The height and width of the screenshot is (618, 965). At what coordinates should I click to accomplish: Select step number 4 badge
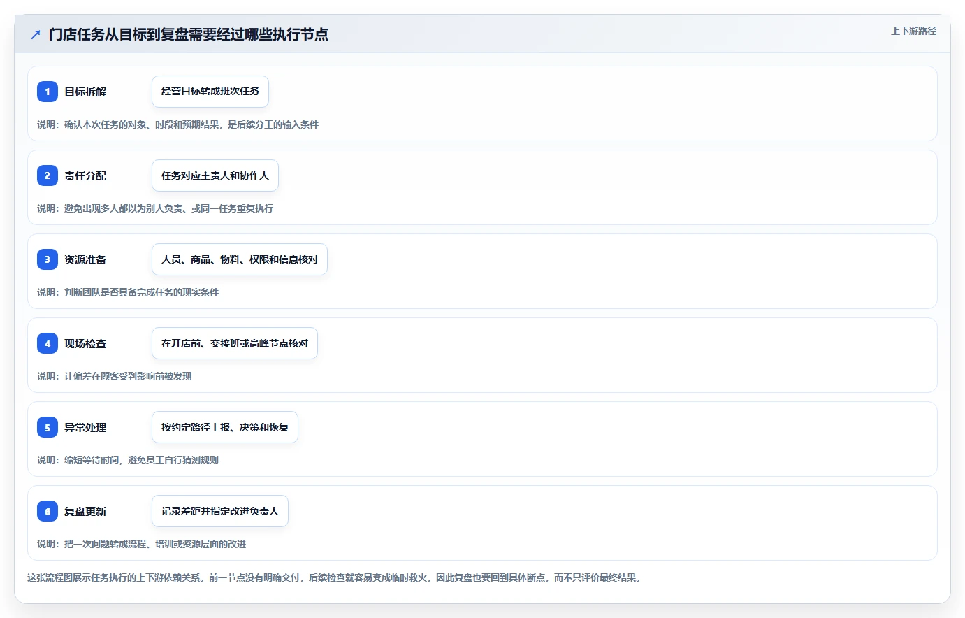pos(48,343)
